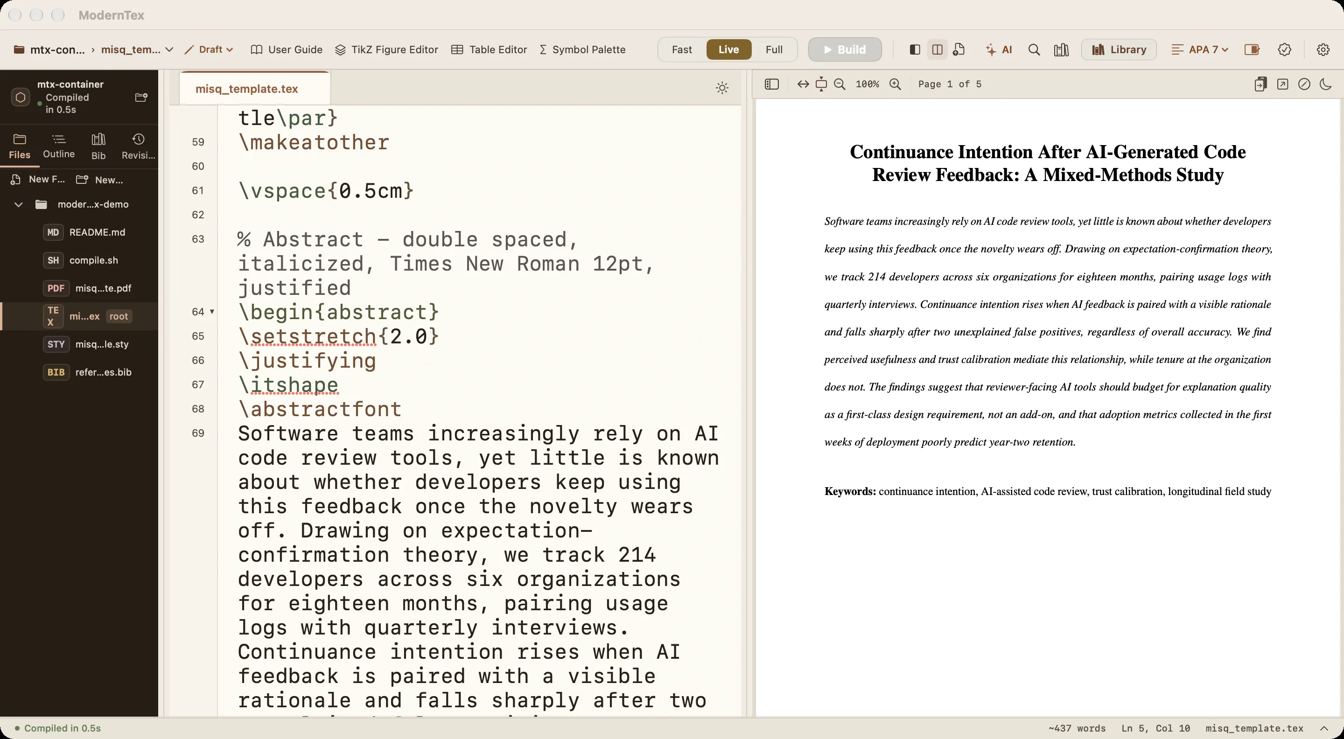This screenshot has height=739, width=1344.
Task: Zoom out of the PDF preview
Action: (840, 84)
